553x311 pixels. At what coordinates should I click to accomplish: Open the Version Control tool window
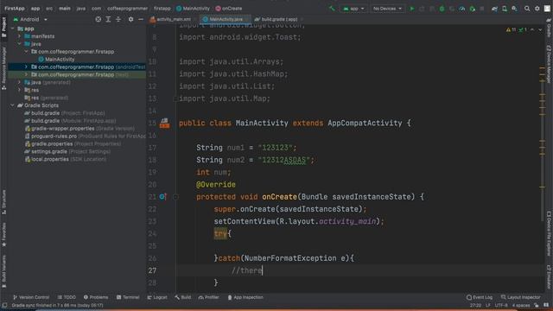point(31,297)
